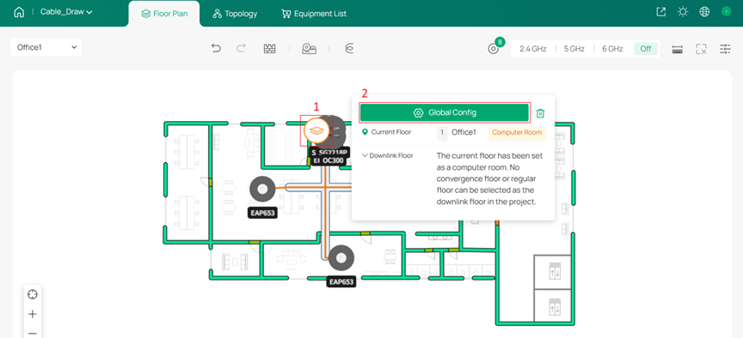Click the Office1 name in popup
This screenshot has width=743, height=338.
click(x=464, y=132)
